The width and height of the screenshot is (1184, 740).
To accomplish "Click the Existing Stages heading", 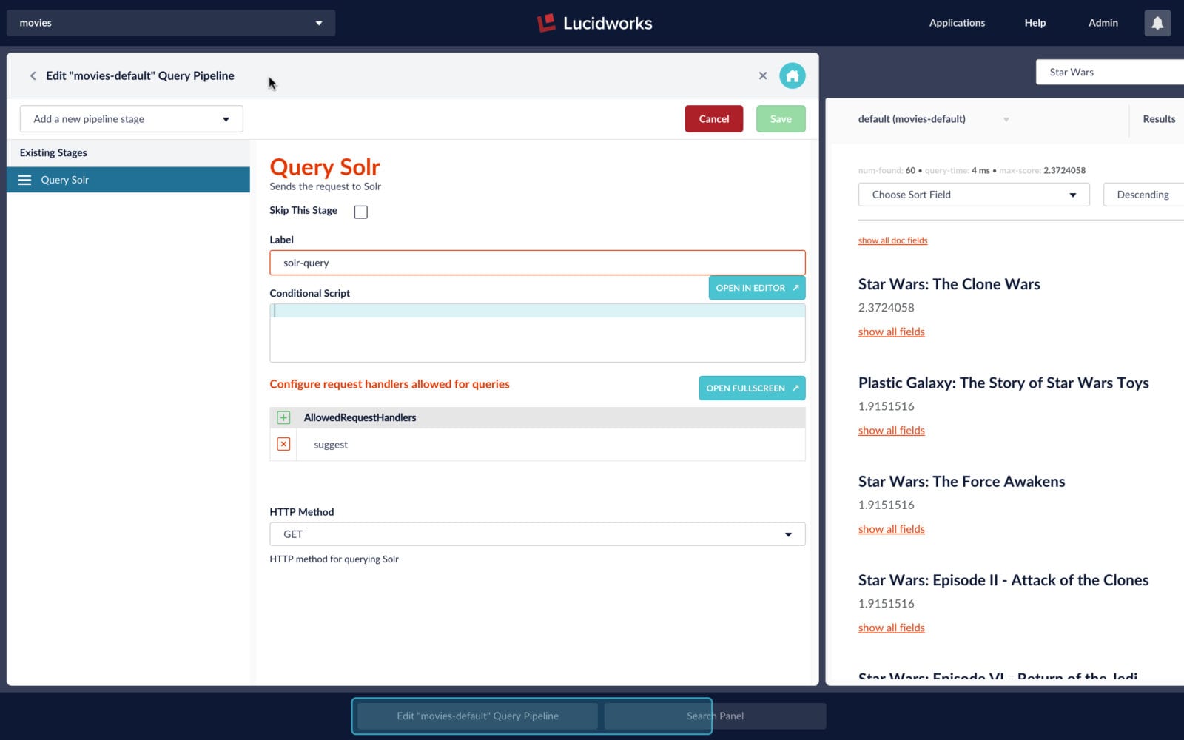I will pyautogui.click(x=53, y=152).
